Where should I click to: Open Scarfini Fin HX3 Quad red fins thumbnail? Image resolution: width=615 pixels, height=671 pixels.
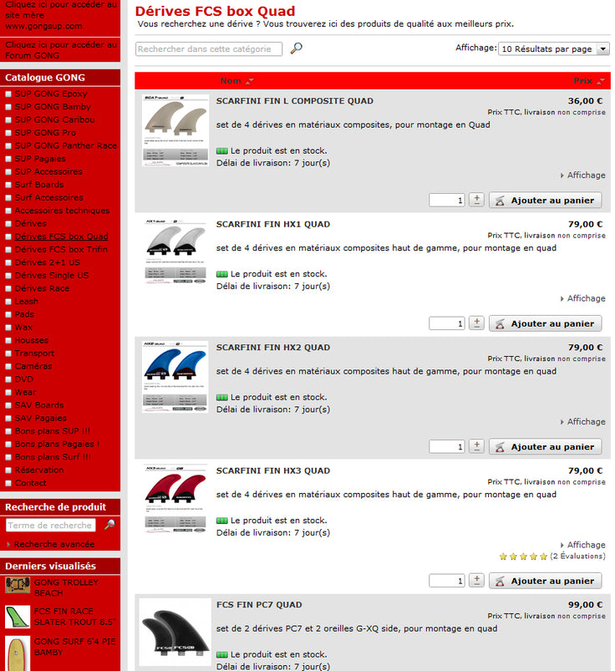[x=175, y=499]
